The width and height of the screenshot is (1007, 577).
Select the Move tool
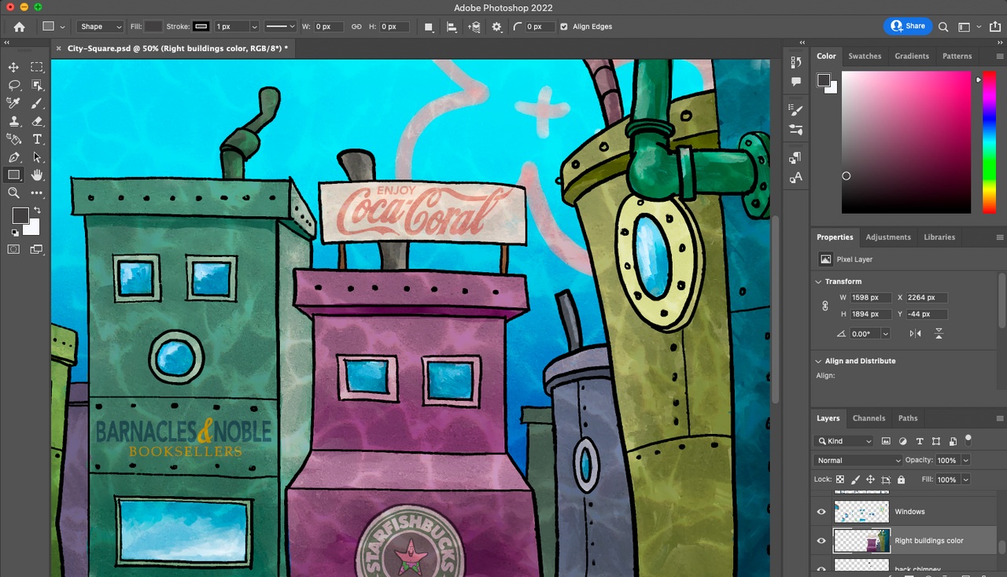pos(13,68)
